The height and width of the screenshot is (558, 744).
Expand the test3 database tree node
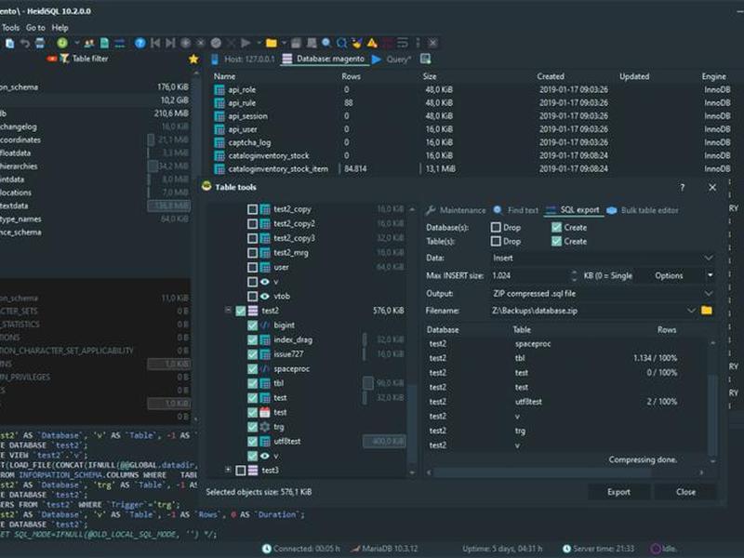click(x=228, y=470)
